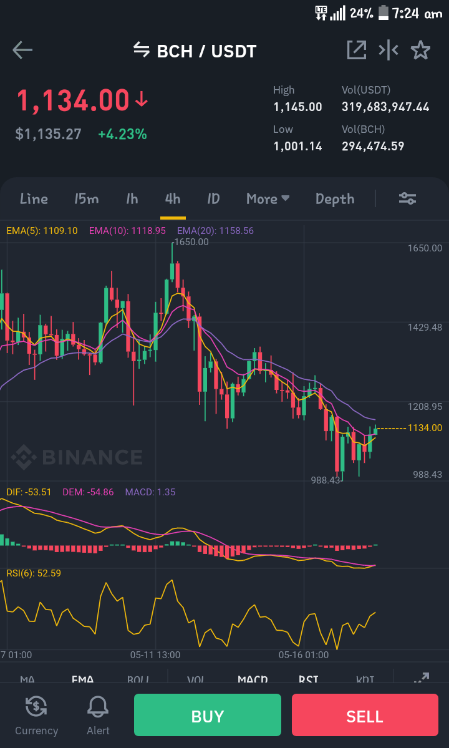Tap the compare/collapse chart icon
The image size is (449, 748).
coord(389,50)
